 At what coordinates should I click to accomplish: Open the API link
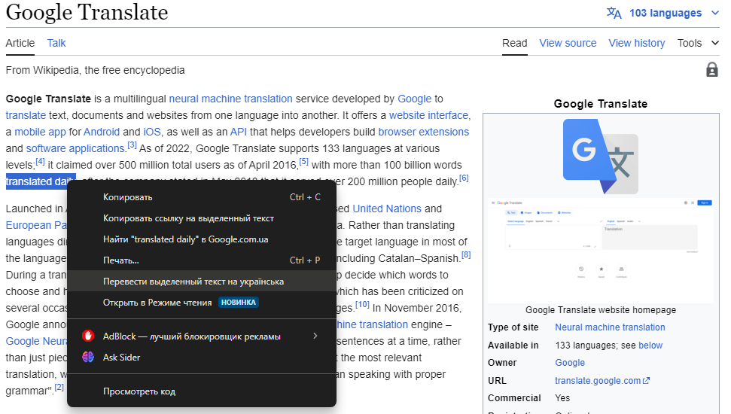pos(238,132)
